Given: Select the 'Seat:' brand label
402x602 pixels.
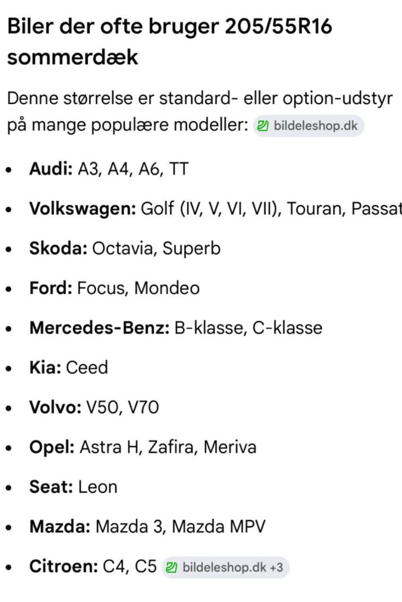Looking at the screenshot, I should [x=51, y=487].
